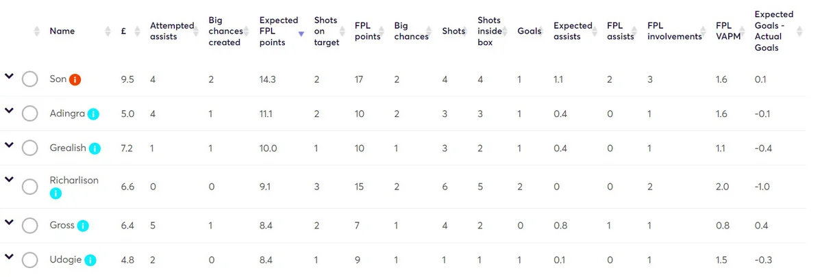Click the Adingra player name
822x277 pixels.
(67, 114)
